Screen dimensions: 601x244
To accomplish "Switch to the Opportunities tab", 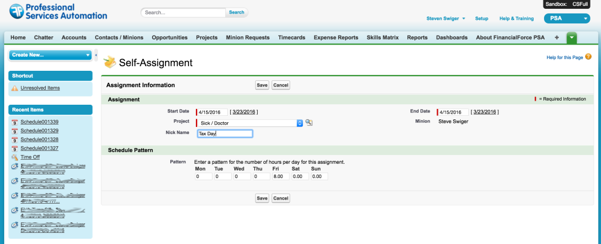I will (x=170, y=37).
